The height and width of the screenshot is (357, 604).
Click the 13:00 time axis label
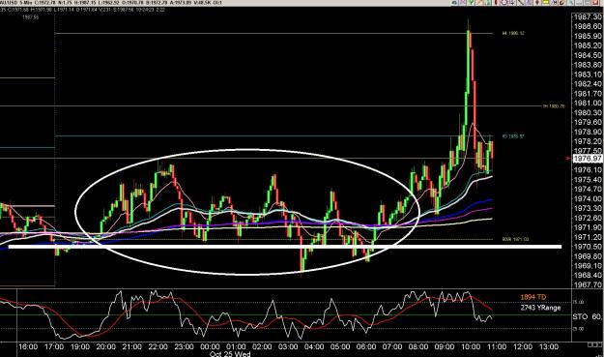pos(549,346)
